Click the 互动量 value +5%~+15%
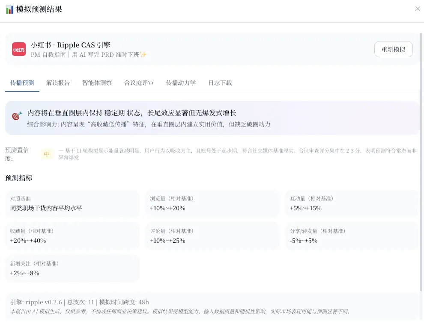The height and width of the screenshot is (327, 424). pyautogui.click(x=305, y=208)
